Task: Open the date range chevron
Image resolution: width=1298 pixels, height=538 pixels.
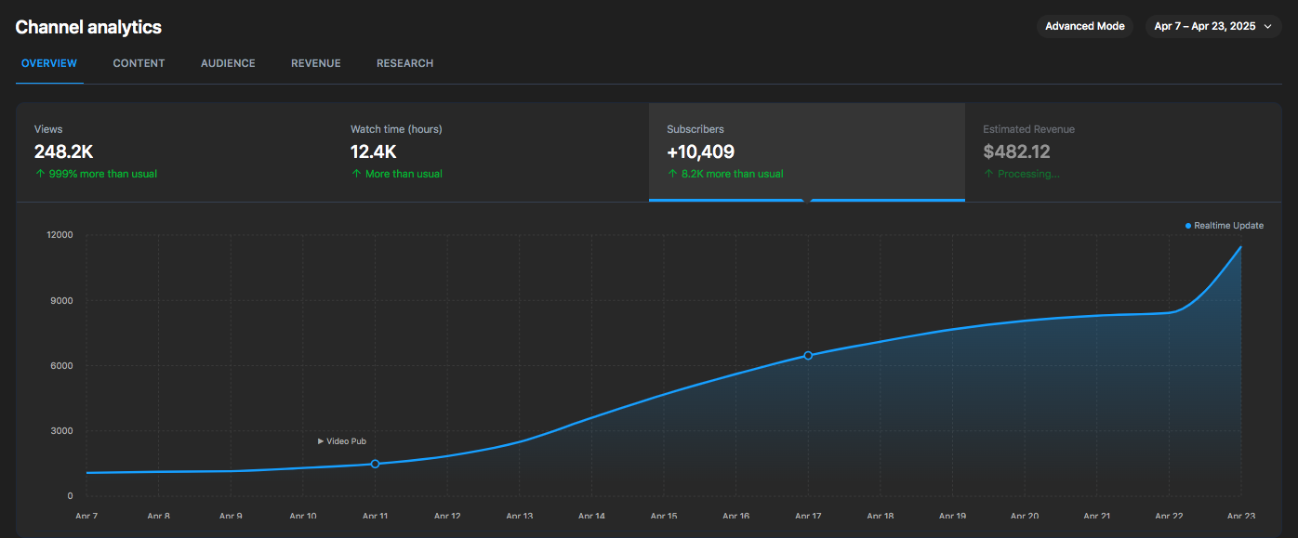Action: (x=1270, y=26)
